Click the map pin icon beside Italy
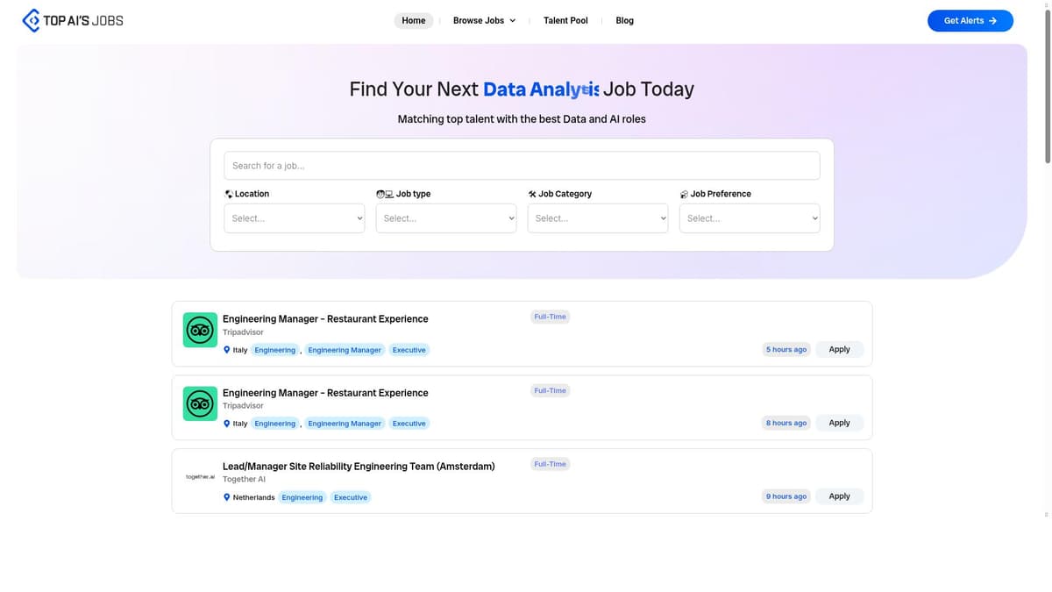This screenshot has width=1052, height=592. pos(227,349)
